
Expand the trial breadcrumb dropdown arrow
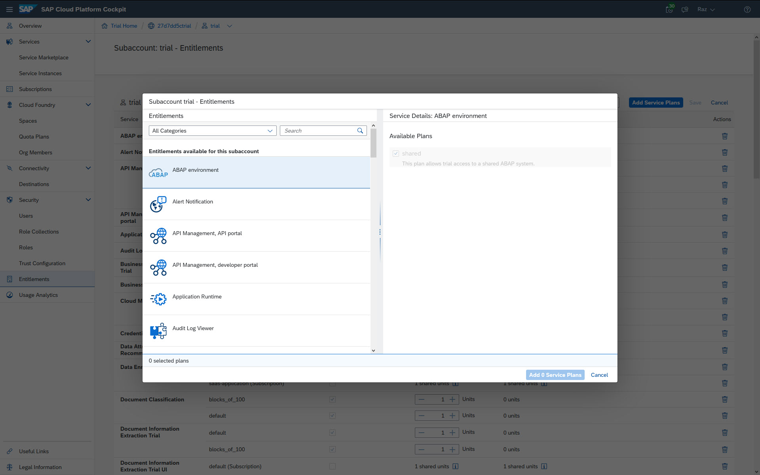tap(230, 26)
